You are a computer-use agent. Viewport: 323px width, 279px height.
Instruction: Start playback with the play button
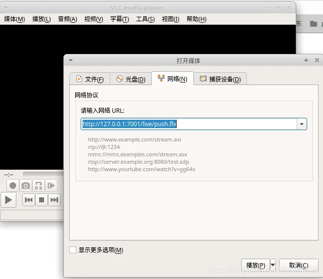tap(8, 200)
